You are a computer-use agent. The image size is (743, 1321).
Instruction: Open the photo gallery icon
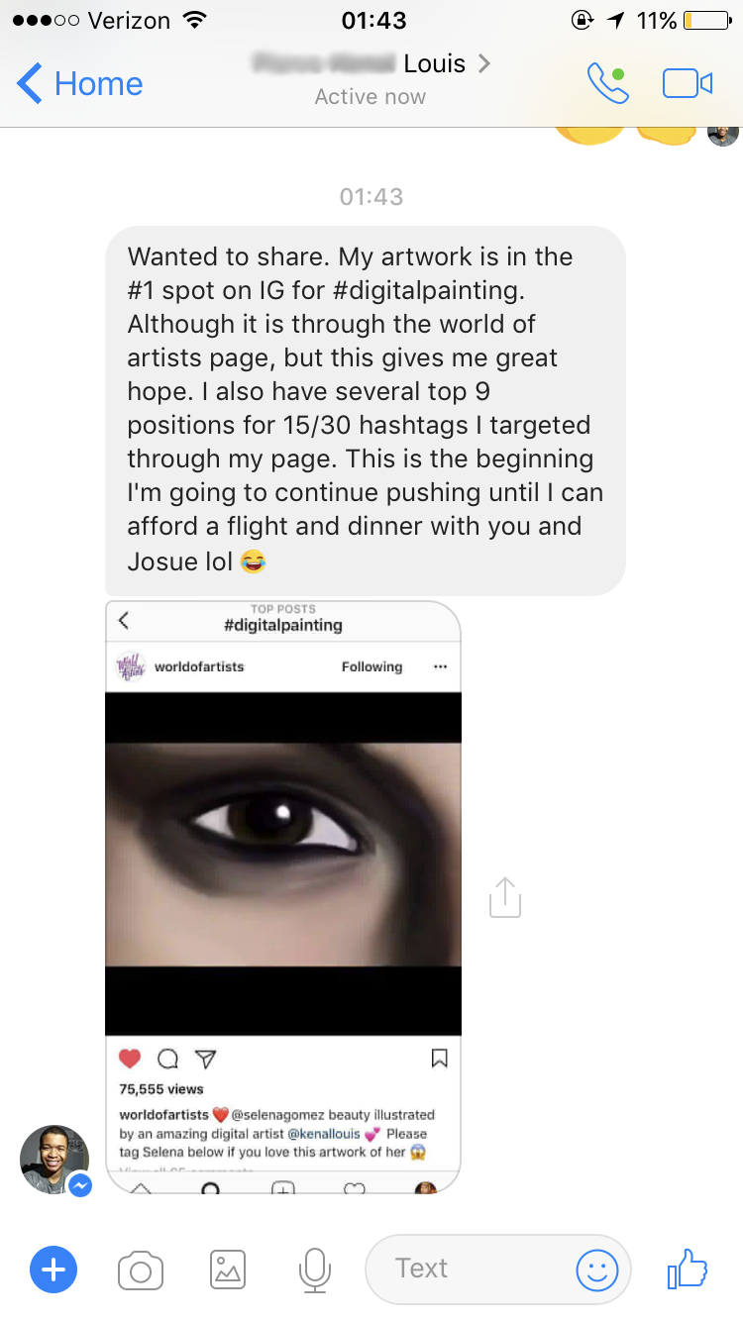(x=228, y=1270)
